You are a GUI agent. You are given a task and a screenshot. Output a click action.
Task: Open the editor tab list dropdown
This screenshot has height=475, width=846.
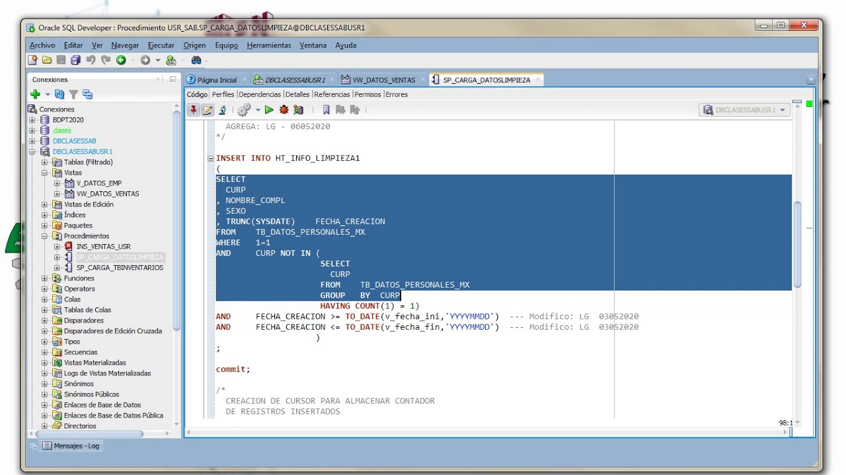point(811,80)
